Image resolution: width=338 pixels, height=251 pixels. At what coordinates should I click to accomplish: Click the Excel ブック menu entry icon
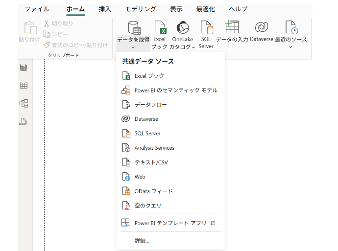[126, 76]
